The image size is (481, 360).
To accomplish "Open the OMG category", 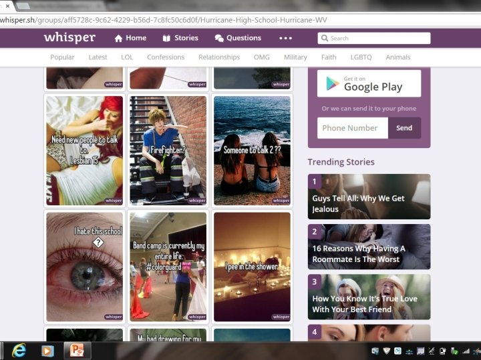I will pos(262,57).
